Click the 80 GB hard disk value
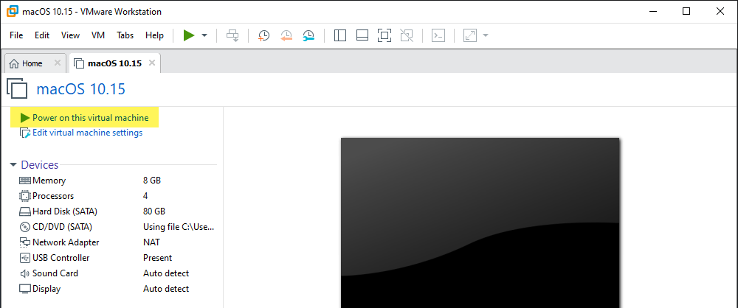Image resolution: width=738 pixels, height=308 pixels. click(154, 211)
